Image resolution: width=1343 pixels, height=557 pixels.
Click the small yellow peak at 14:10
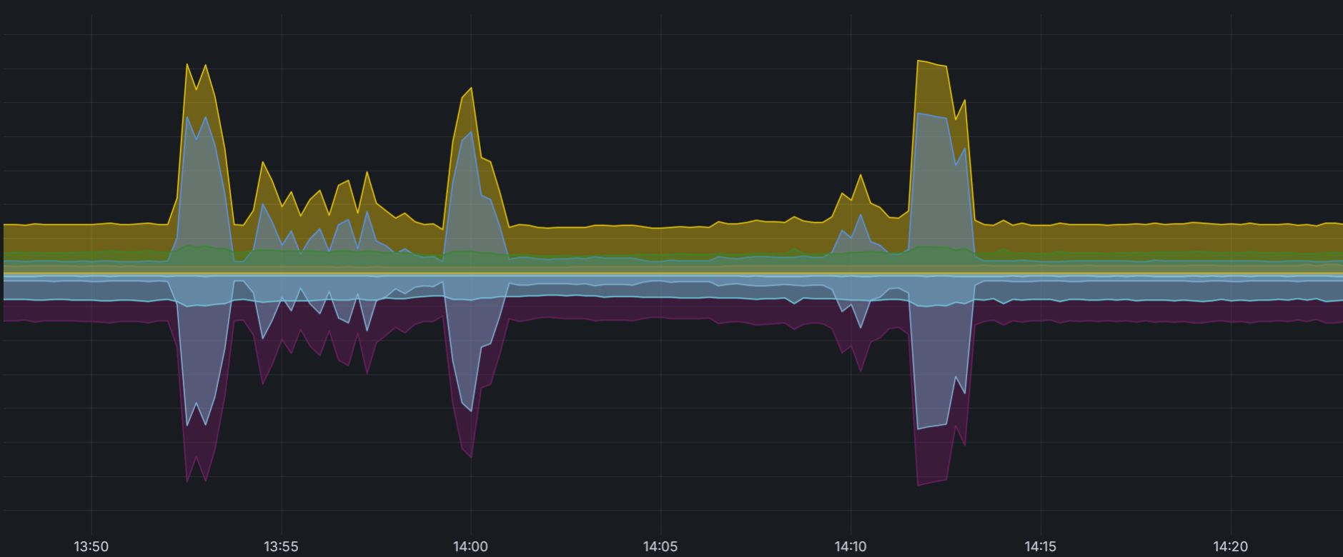[861, 176]
